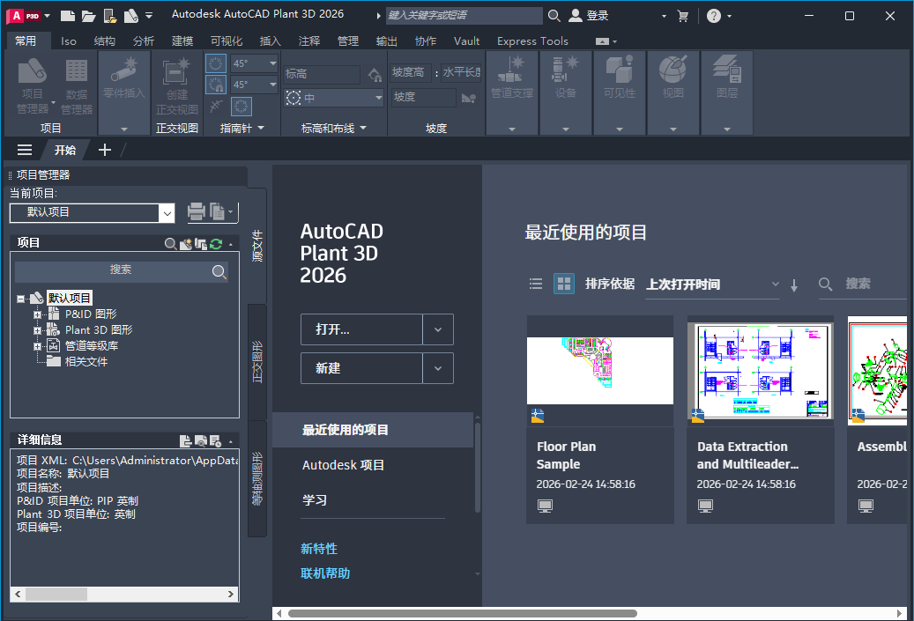Click the print icon in Project Manager
The width and height of the screenshot is (914, 621).
click(197, 211)
